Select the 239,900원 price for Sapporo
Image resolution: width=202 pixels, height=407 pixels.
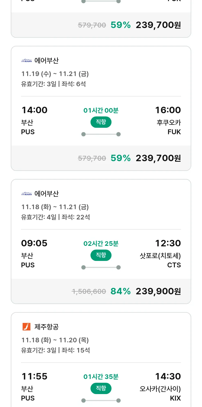158,291
